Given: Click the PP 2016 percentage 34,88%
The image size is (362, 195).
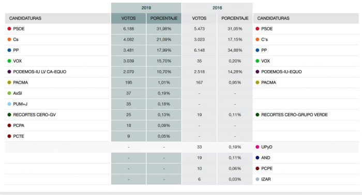Looking at the screenshot, I should coord(235,50).
